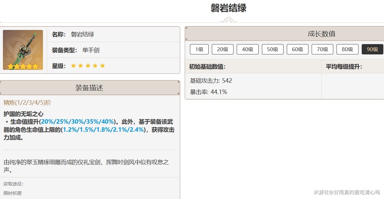
Task: Click the 装备描述 section header
Action: tap(89, 88)
